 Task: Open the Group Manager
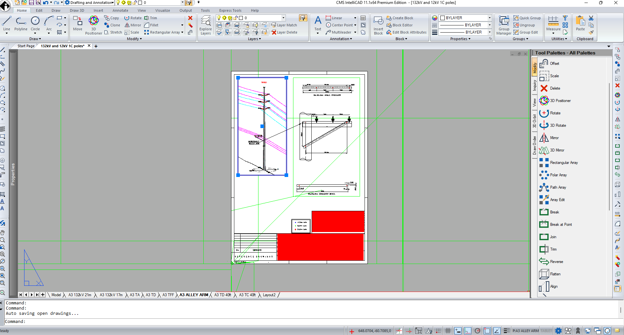pyautogui.click(x=504, y=25)
